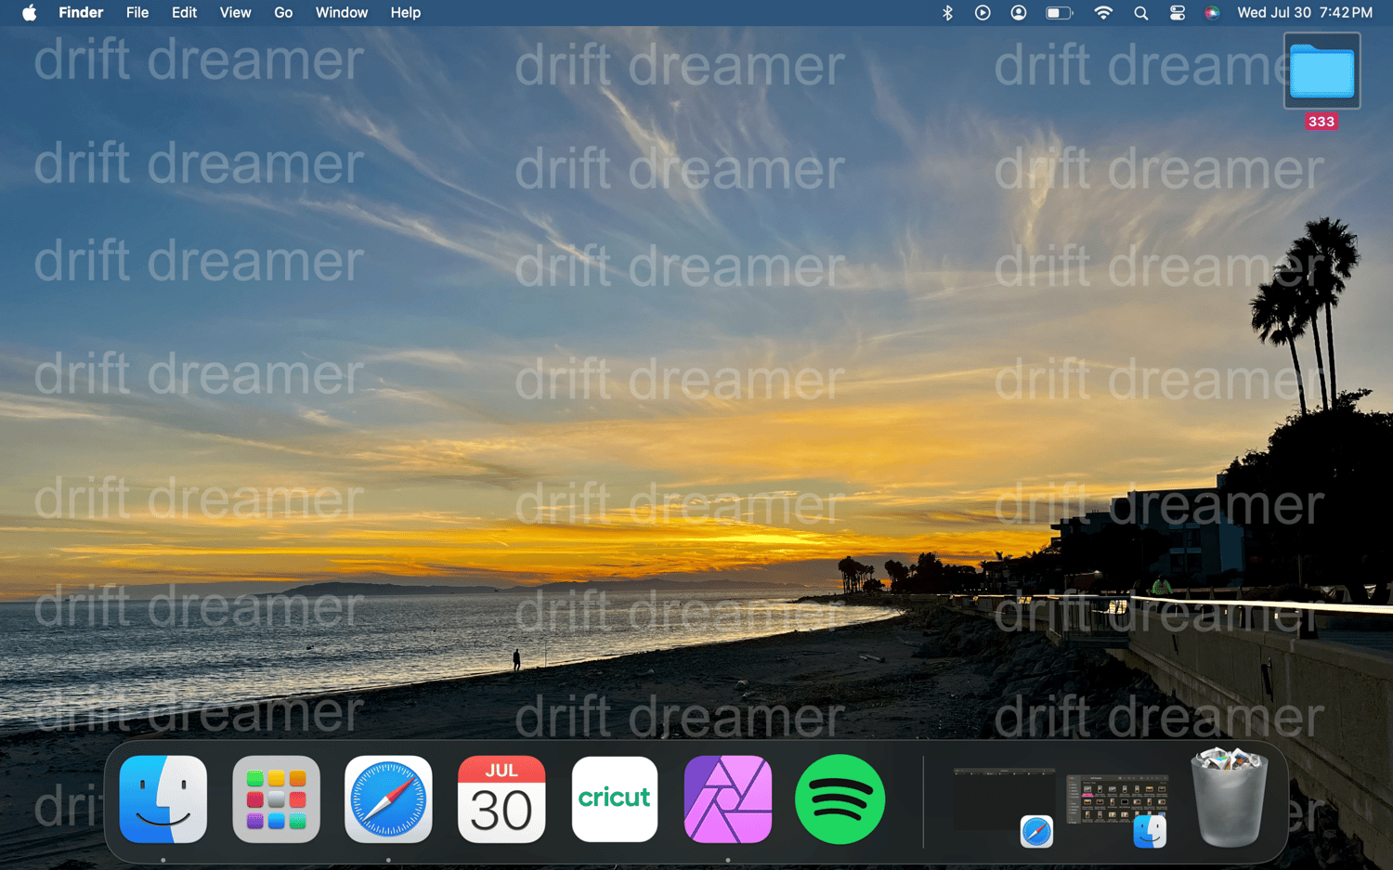
Task: Open the Trash in the Dock
Action: tap(1230, 799)
